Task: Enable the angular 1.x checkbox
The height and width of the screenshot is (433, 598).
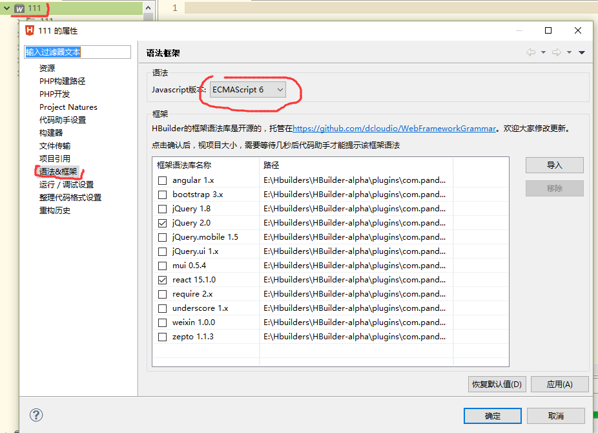Action: click(x=163, y=180)
